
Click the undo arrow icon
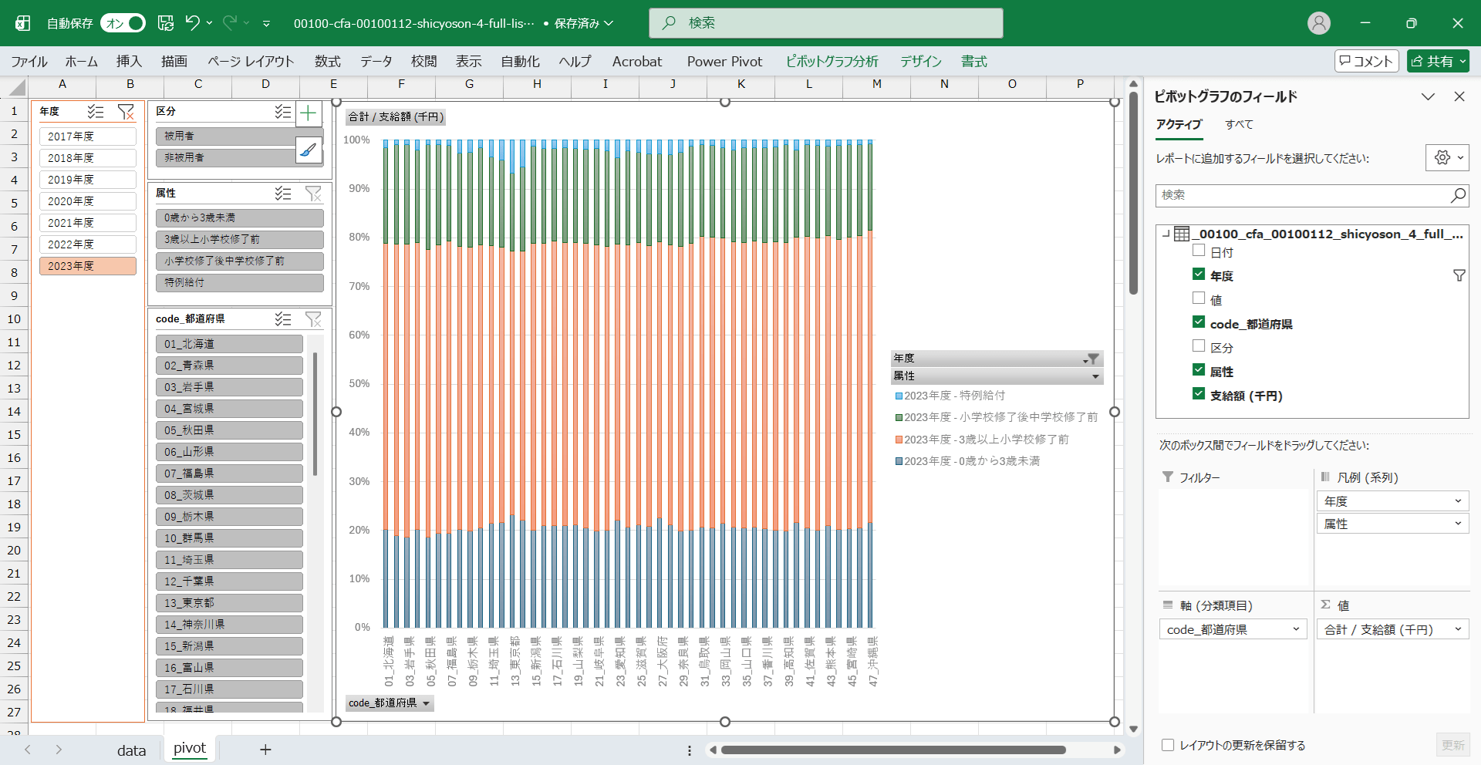193,23
